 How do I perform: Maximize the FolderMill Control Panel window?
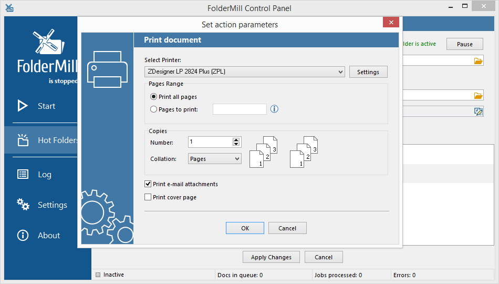click(x=465, y=6)
